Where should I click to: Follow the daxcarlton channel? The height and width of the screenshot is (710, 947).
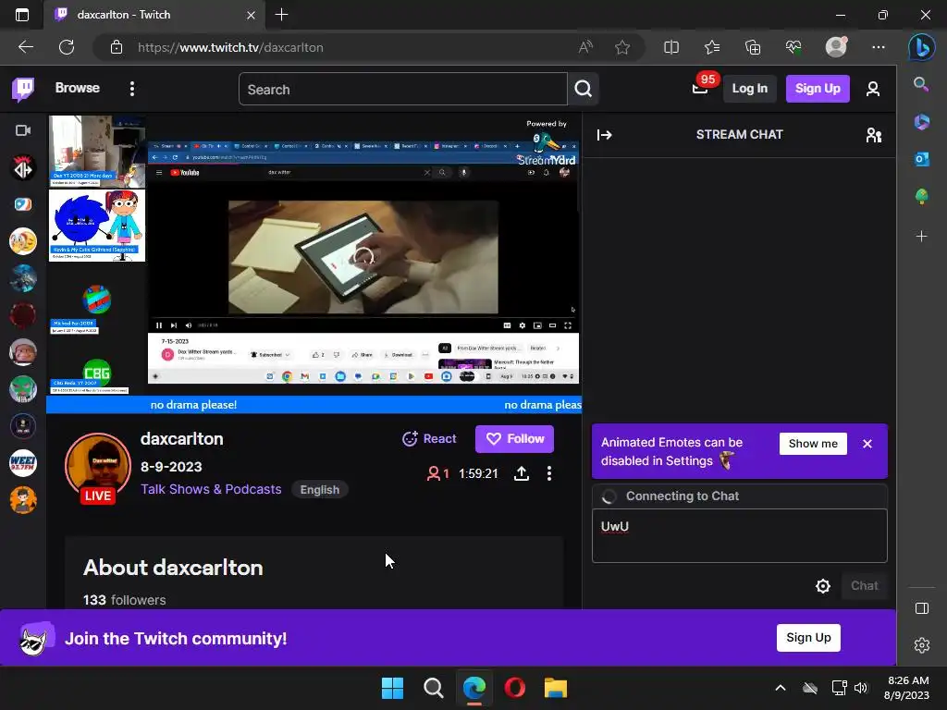[514, 439]
